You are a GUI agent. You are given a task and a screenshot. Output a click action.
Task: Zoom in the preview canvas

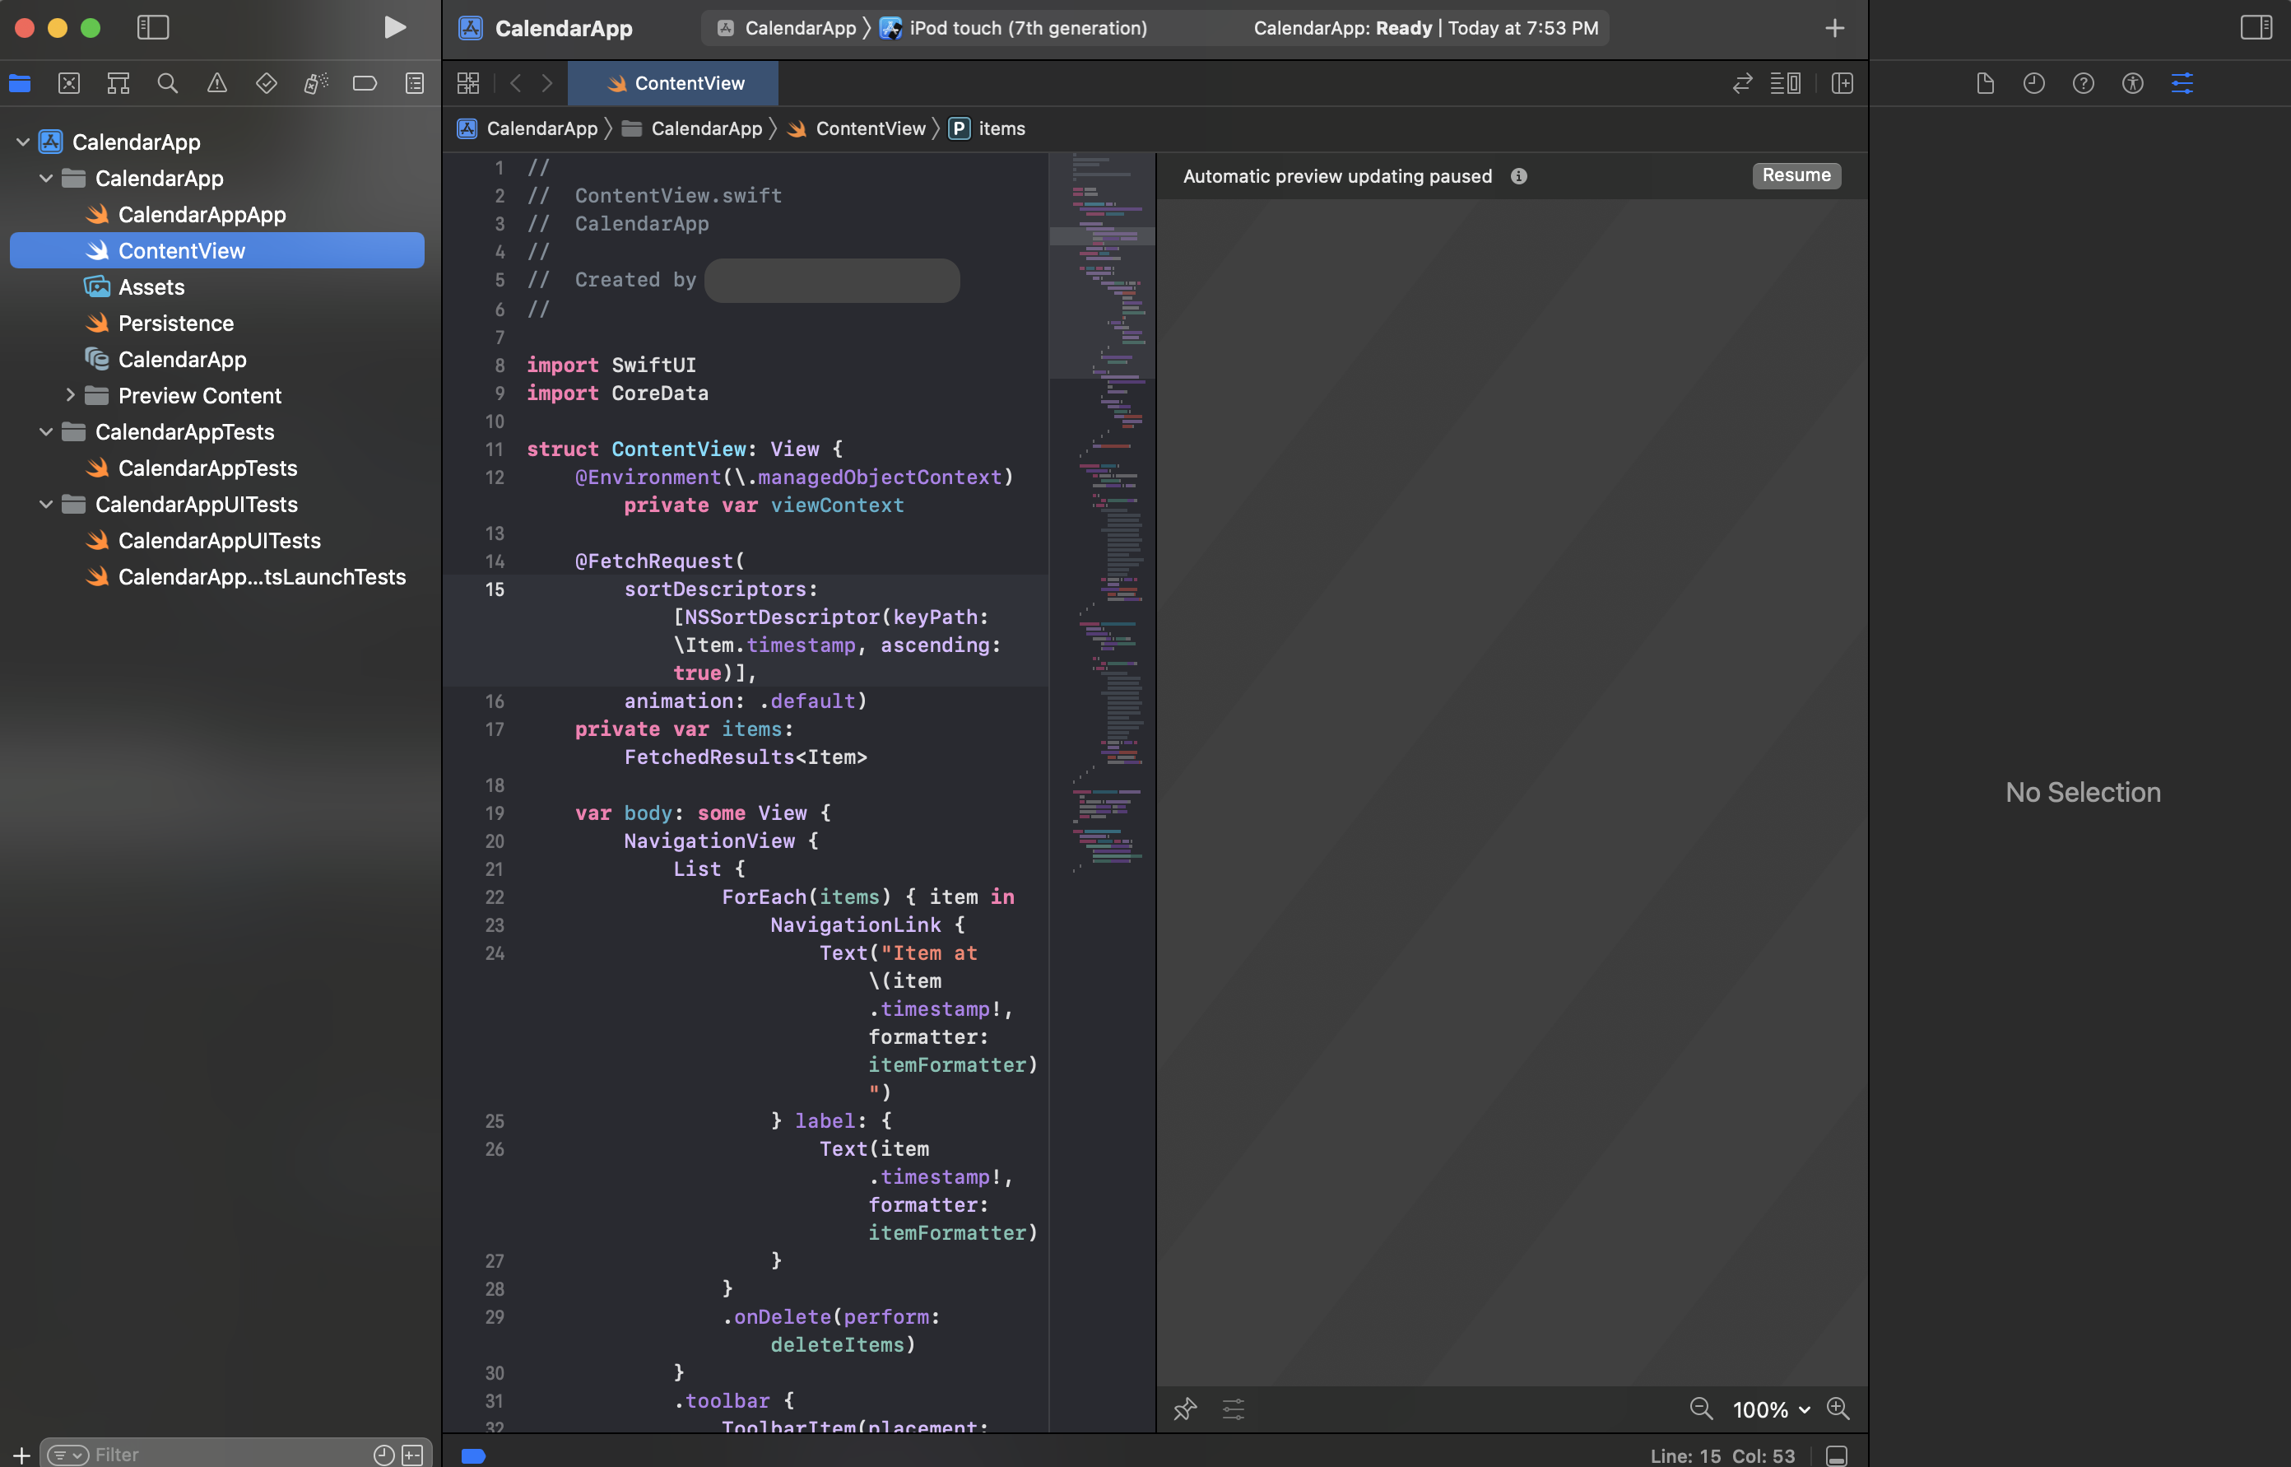1838,1409
